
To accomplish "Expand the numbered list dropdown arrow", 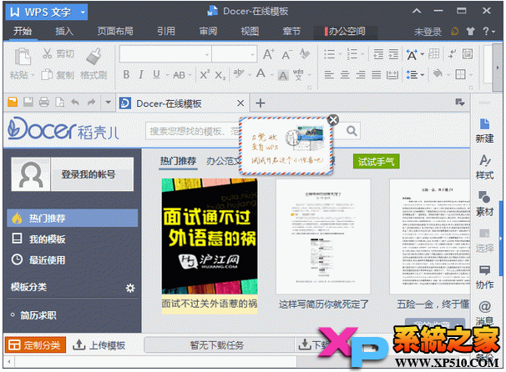I will tap(362, 54).
